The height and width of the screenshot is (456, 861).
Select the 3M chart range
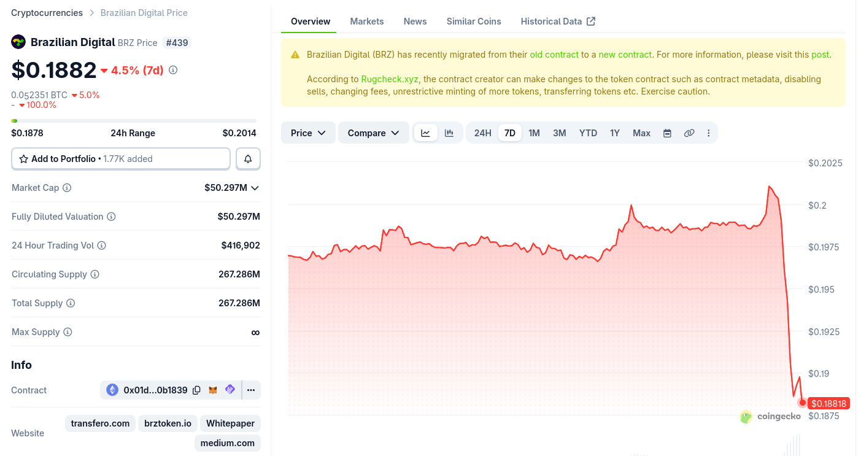tap(560, 133)
